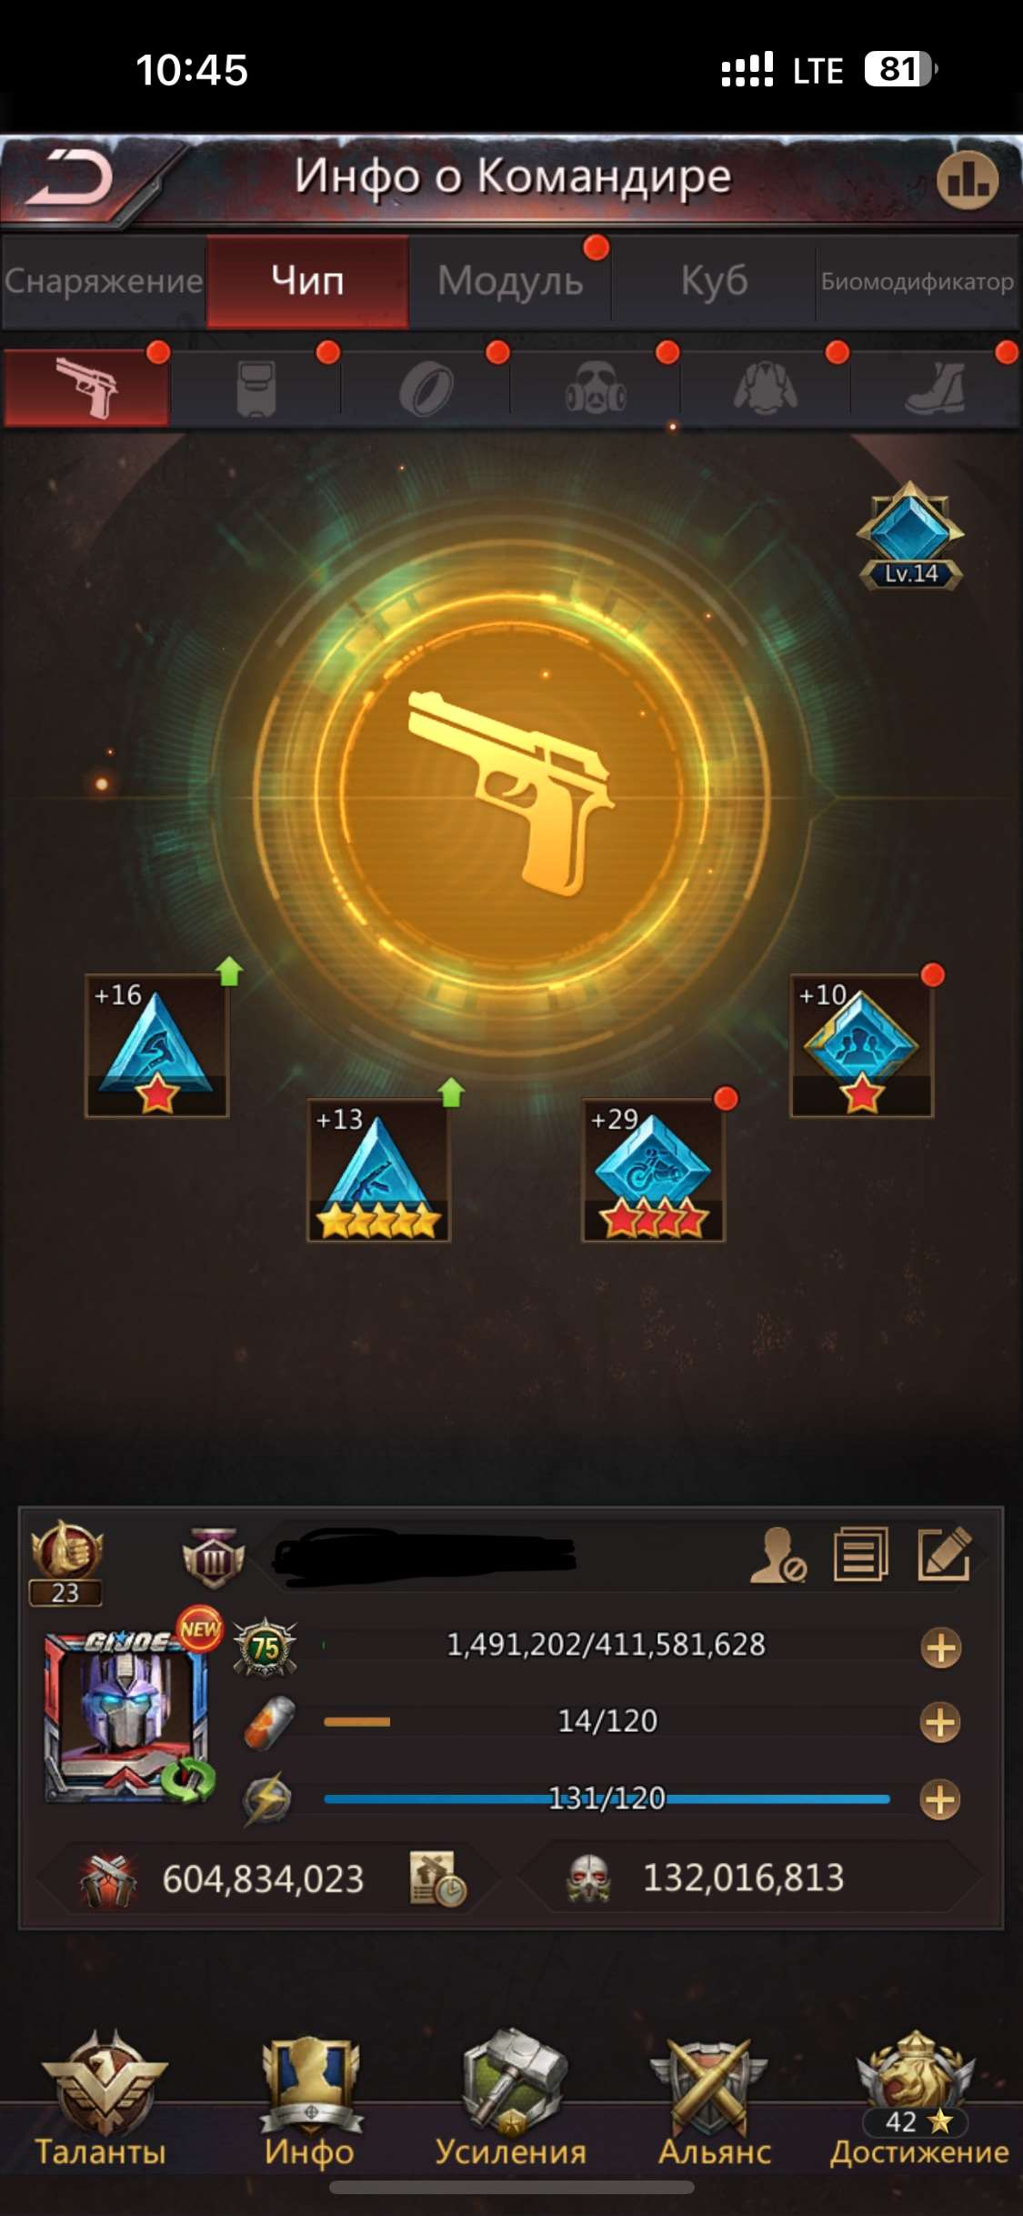
Task: Add energy with the 131/120 plus button
Action: click(940, 1799)
